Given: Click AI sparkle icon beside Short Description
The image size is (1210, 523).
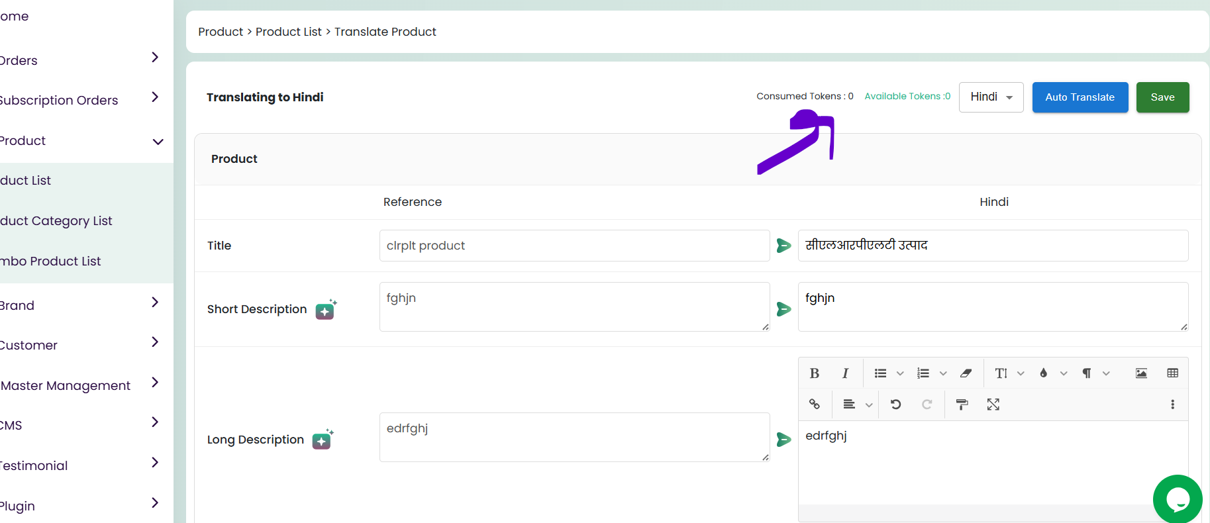Looking at the screenshot, I should pos(326,309).
